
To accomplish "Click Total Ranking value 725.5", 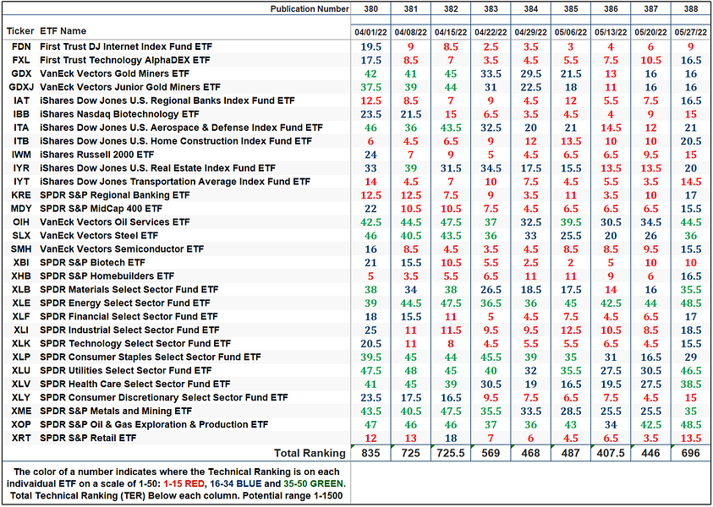I will pyautogui.click(x=451, y=453).
